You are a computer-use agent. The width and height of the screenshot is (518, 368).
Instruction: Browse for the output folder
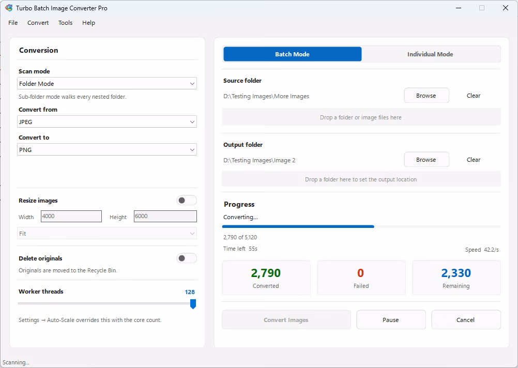pyautogui.click(x=426, y=160)
